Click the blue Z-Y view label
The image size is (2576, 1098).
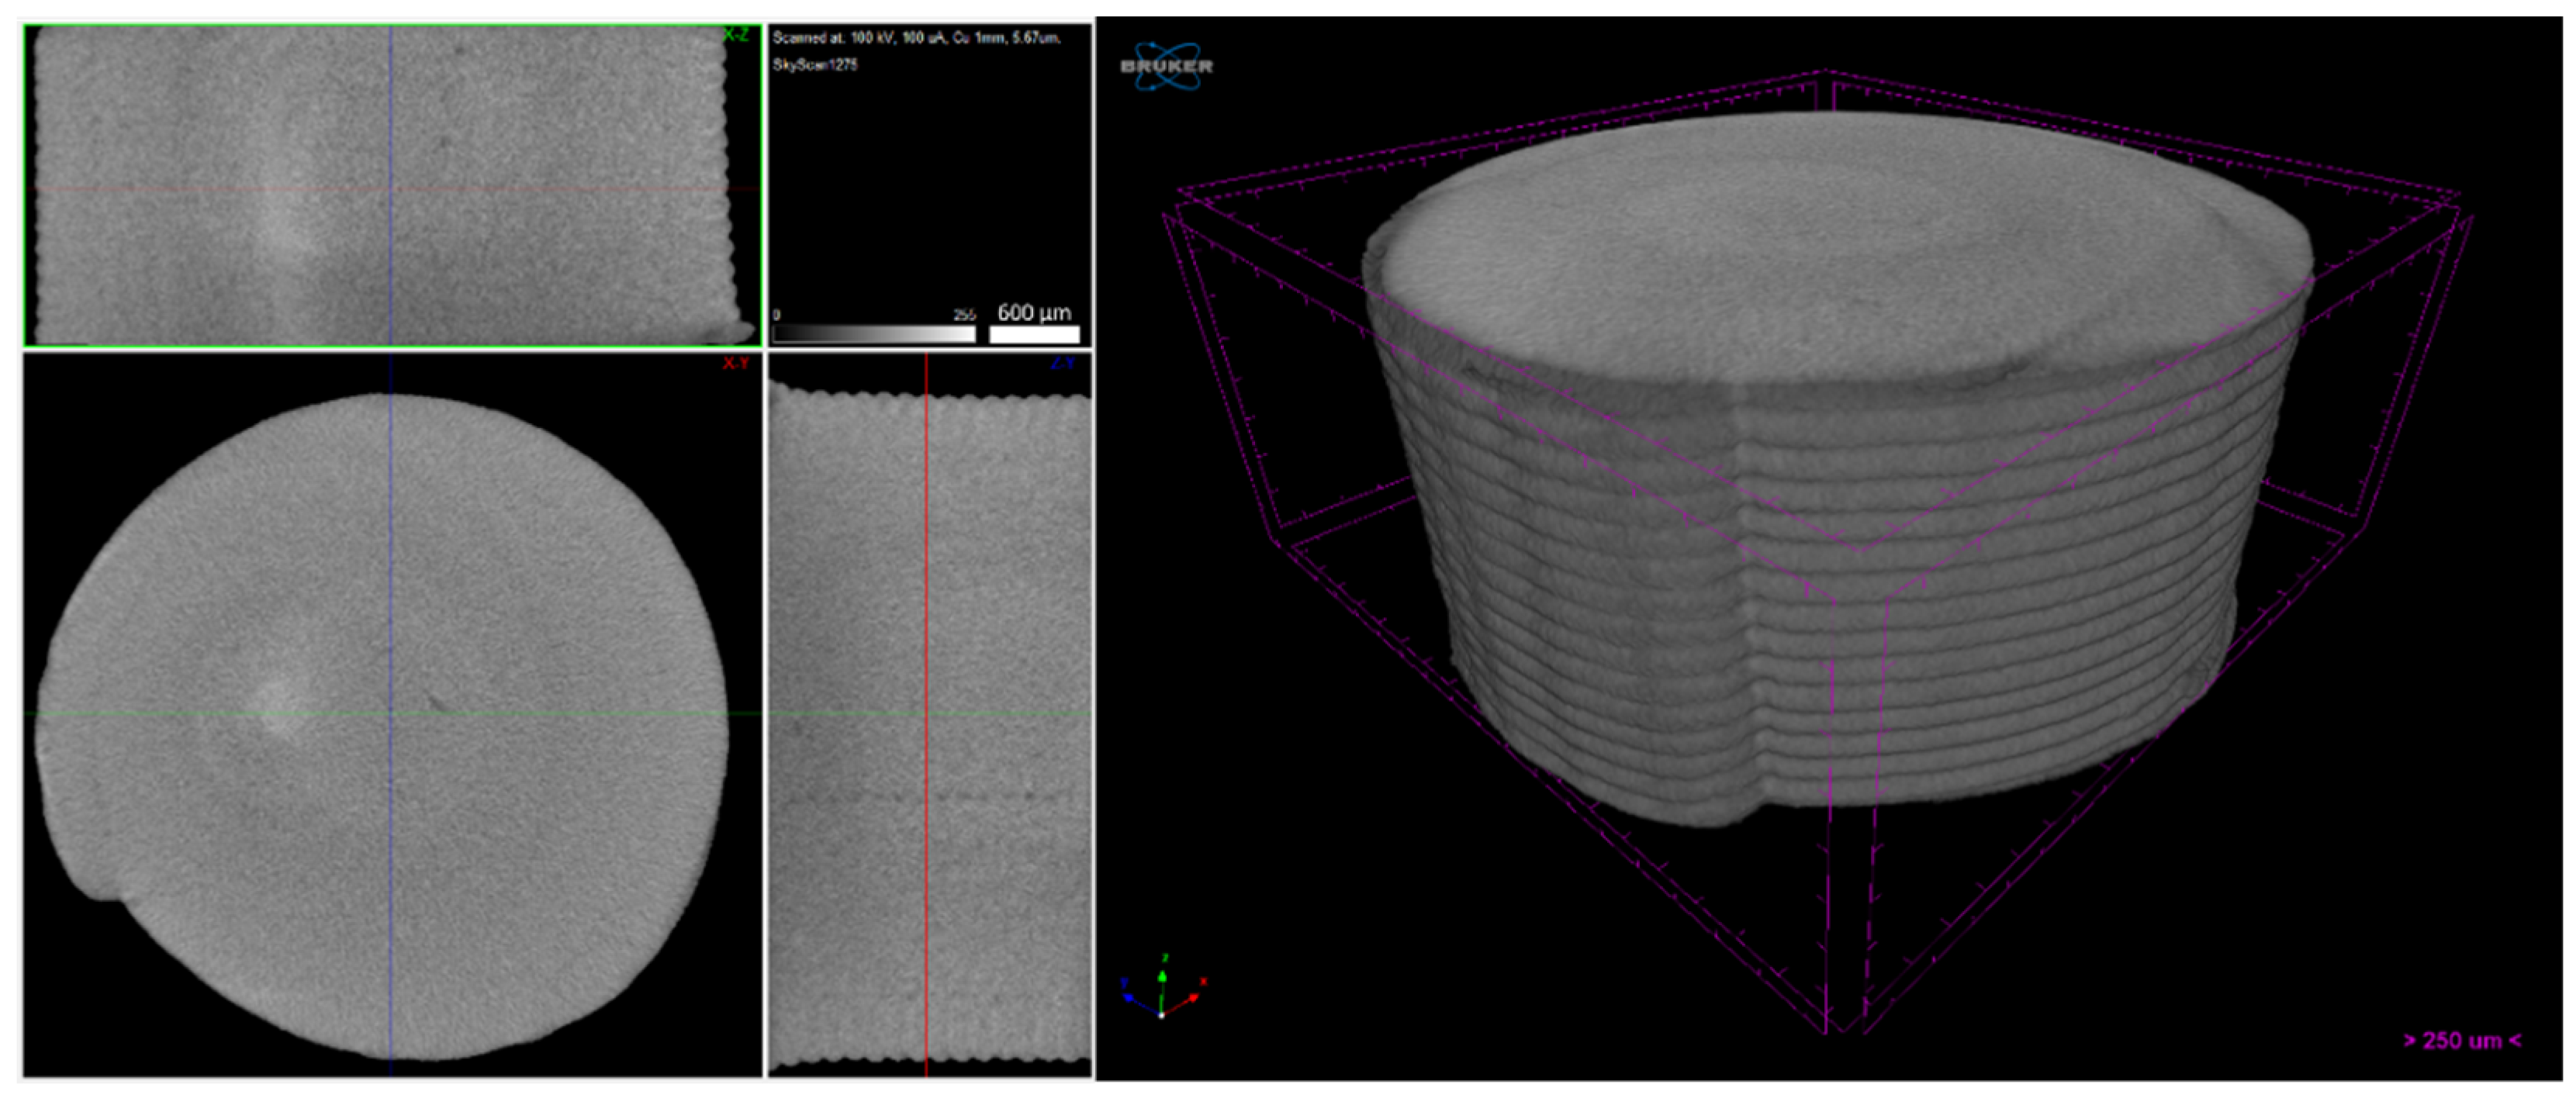pyautogui.click(x=1062, y=364)
